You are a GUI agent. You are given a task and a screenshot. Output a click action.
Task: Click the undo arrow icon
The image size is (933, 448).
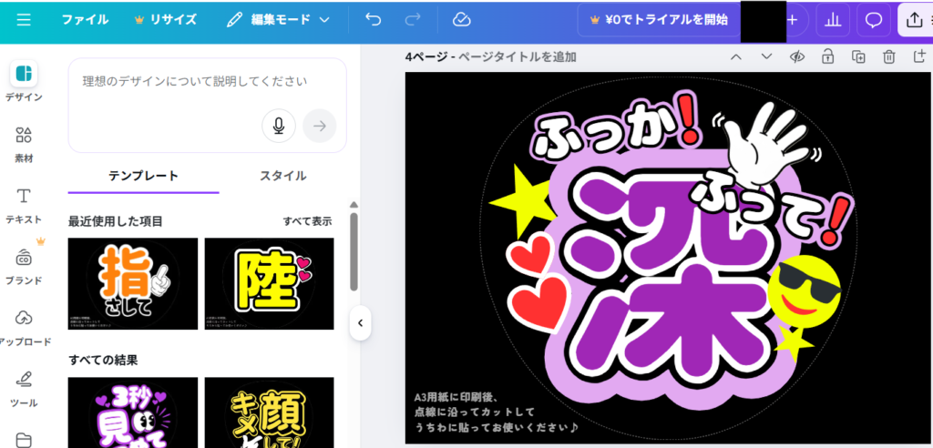point(373,19)
